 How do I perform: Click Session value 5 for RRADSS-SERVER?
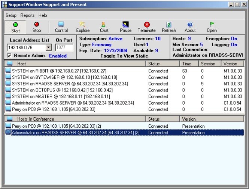(x=202, y=84)
